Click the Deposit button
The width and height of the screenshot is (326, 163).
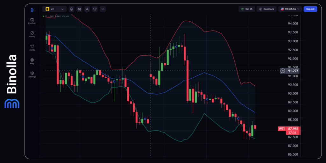coord(310,9)
